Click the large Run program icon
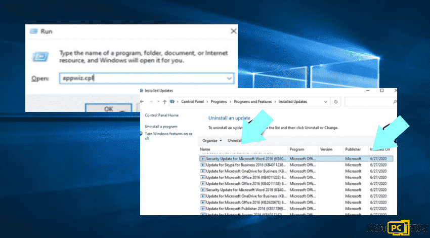This screenshot has width=430, height=238. coord(40,57)
